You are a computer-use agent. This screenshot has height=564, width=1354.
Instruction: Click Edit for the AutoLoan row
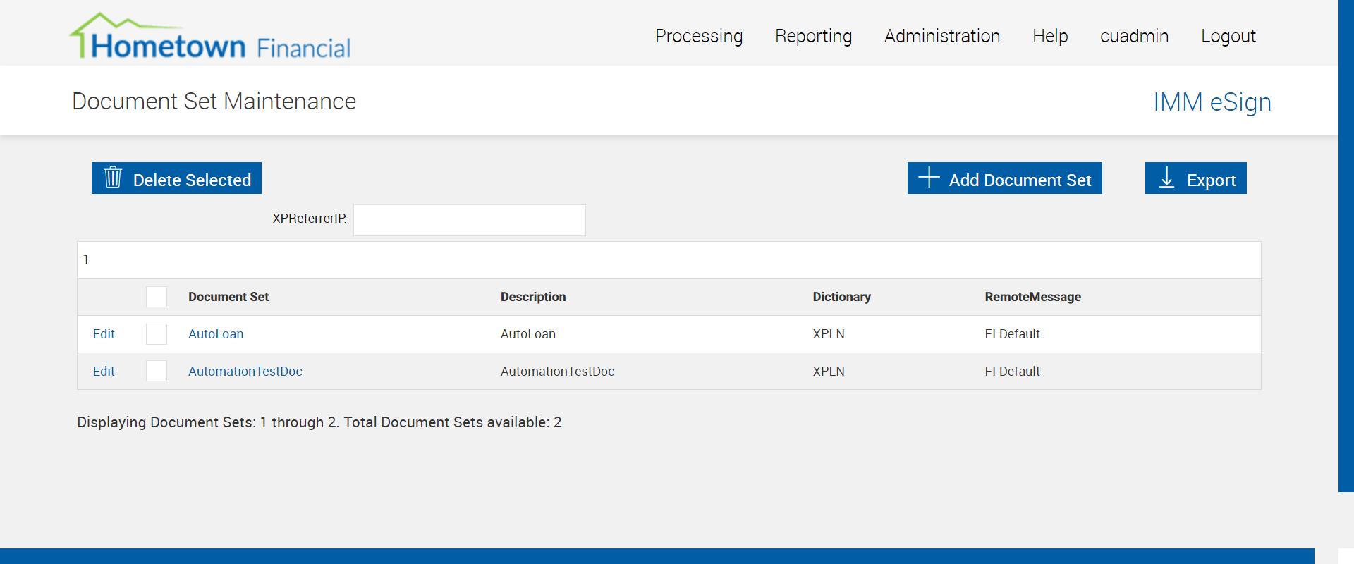coord(104,334)
